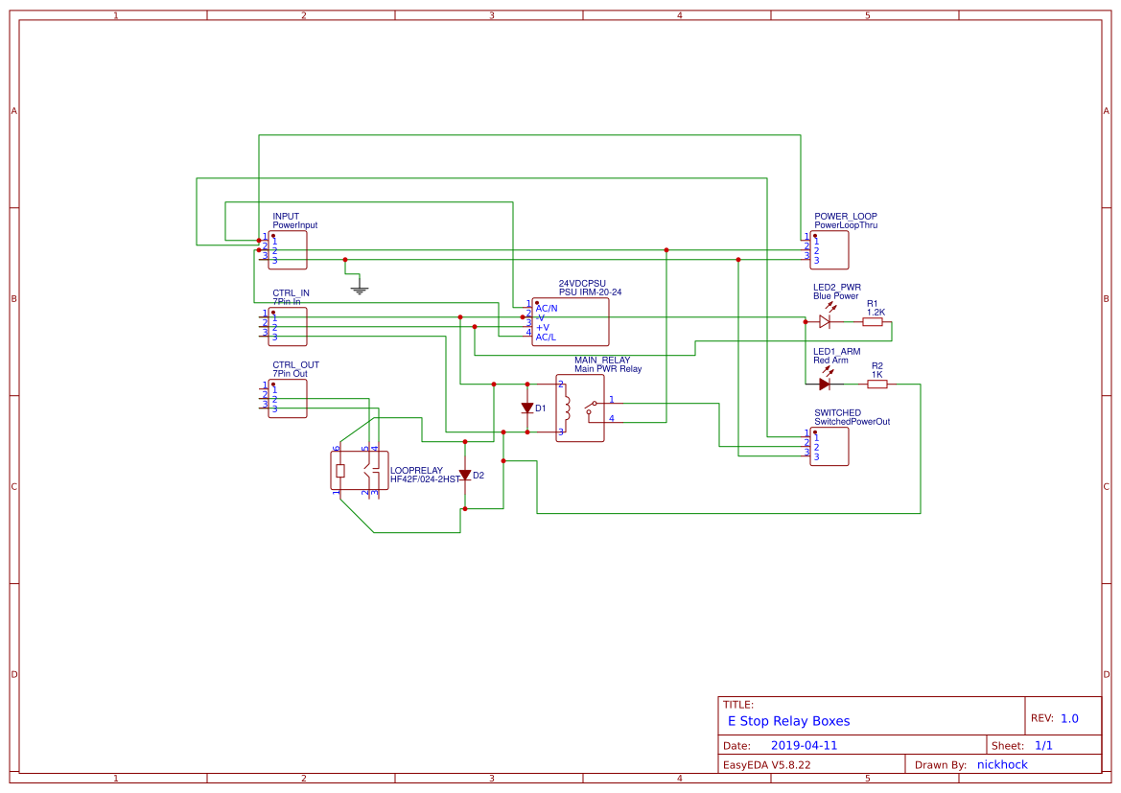Select resistor R1 labeled 1.2K

click(x=871, y=323)
